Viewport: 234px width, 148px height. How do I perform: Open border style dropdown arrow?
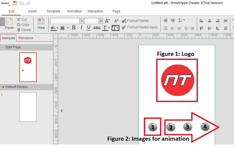tap(68, 28)
